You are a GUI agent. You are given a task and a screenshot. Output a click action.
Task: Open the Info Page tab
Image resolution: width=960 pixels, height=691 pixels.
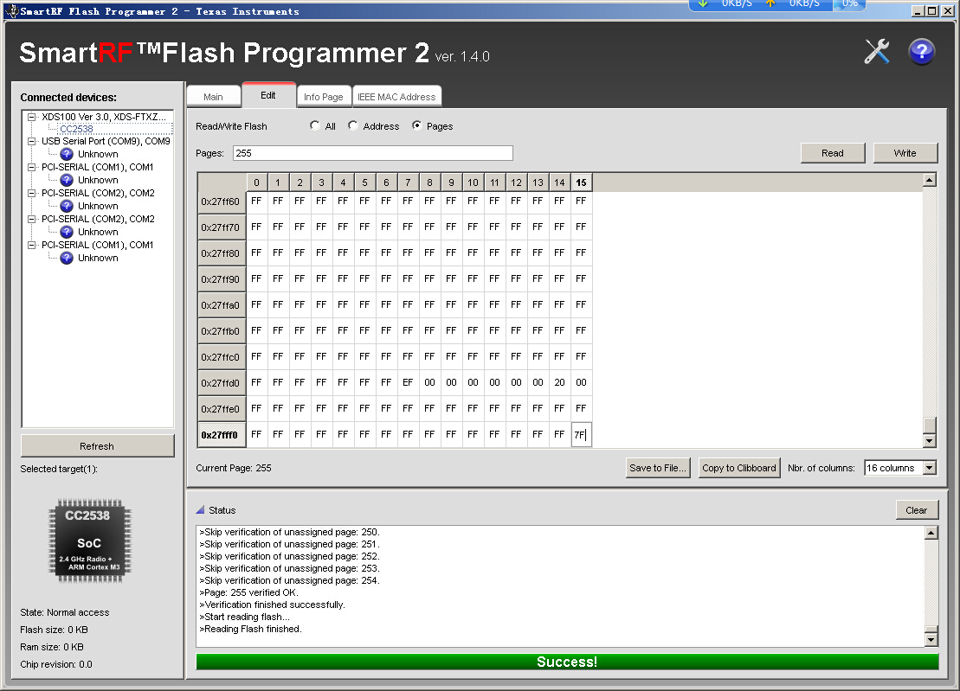323,97
